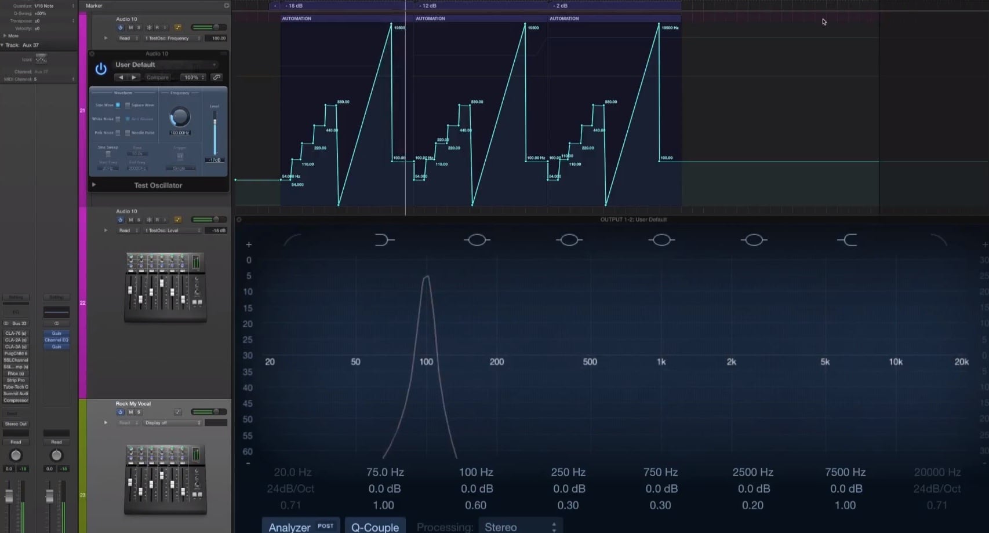Click yellow automation icon on Audio 10 Level track
This screenshot has width=989, height=533.
pyautogui.click(x=178, y=220)
